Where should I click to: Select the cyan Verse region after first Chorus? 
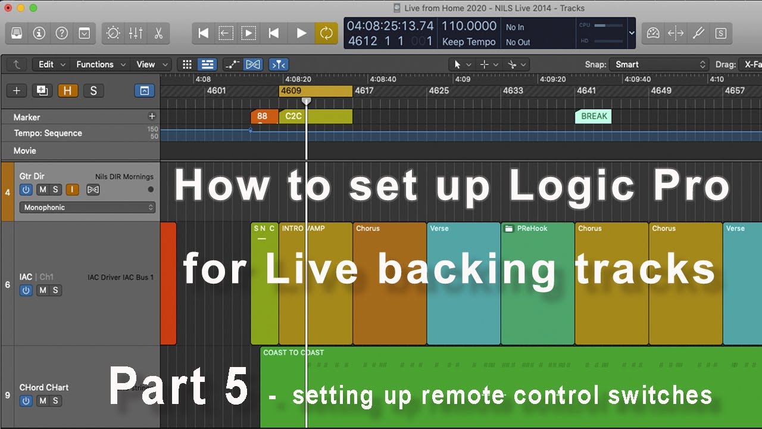(464, 284)
